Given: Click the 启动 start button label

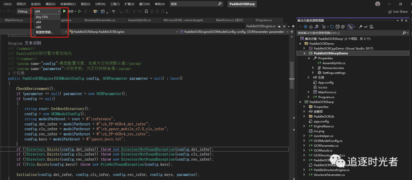Looking at the screenshot, I should (71, 11).
